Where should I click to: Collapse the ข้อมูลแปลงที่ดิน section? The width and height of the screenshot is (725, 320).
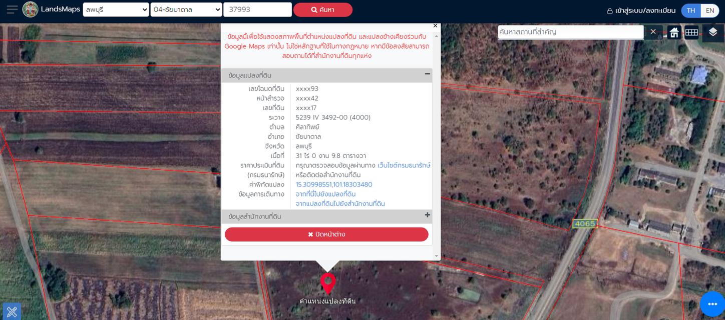click(427, 74)
